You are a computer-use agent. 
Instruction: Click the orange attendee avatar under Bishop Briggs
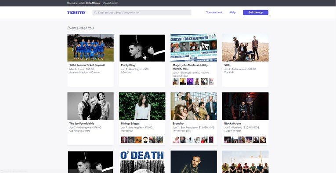(138, 140)
